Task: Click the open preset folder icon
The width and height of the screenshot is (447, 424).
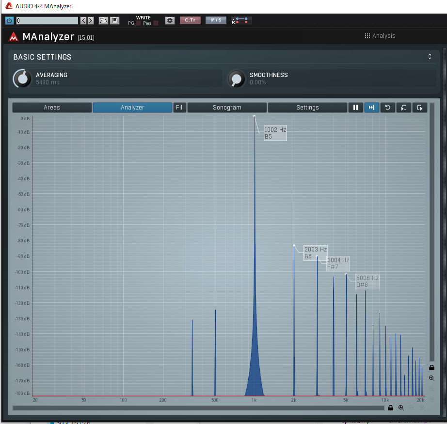Action: coord(103,20)
